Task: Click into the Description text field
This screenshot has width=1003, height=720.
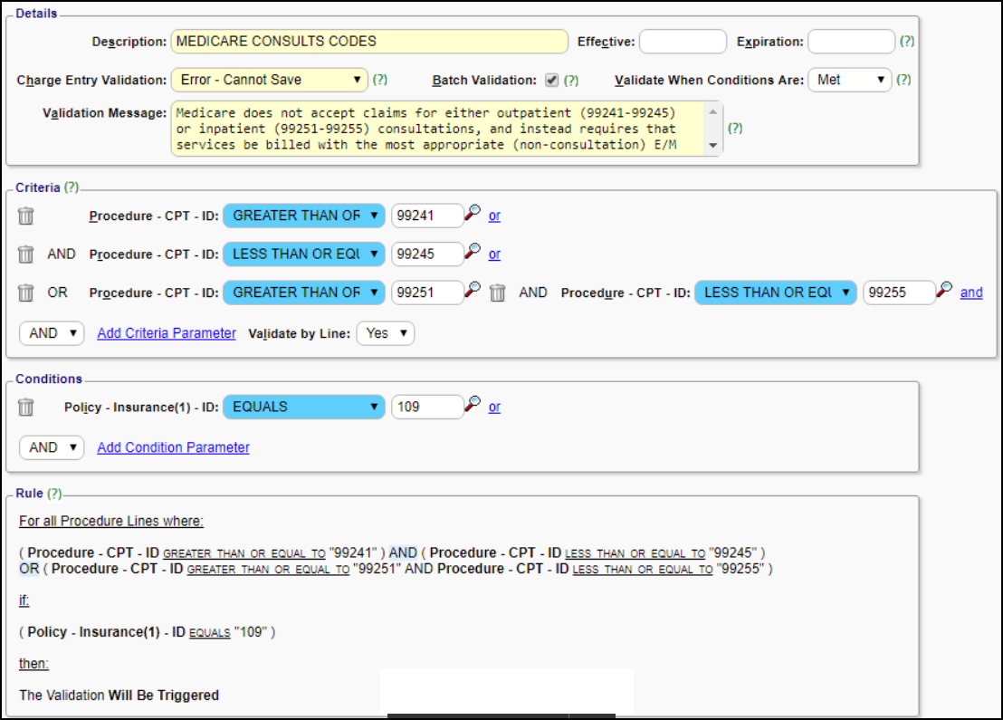Action: pos(369,42)
